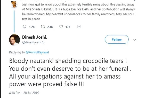Viewport: 141px width, 98px height.
Task: Select the "Bloody nautanki" reply text
Action: 70,72
